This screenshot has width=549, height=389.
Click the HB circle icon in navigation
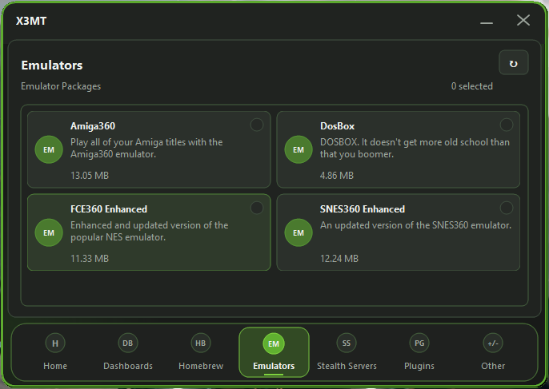tap(201, 343)
